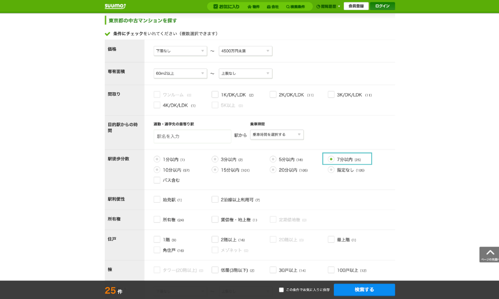Click ログイン button
Image resolution: width=499 pixels, height=299 pixels.
[382, 6]
